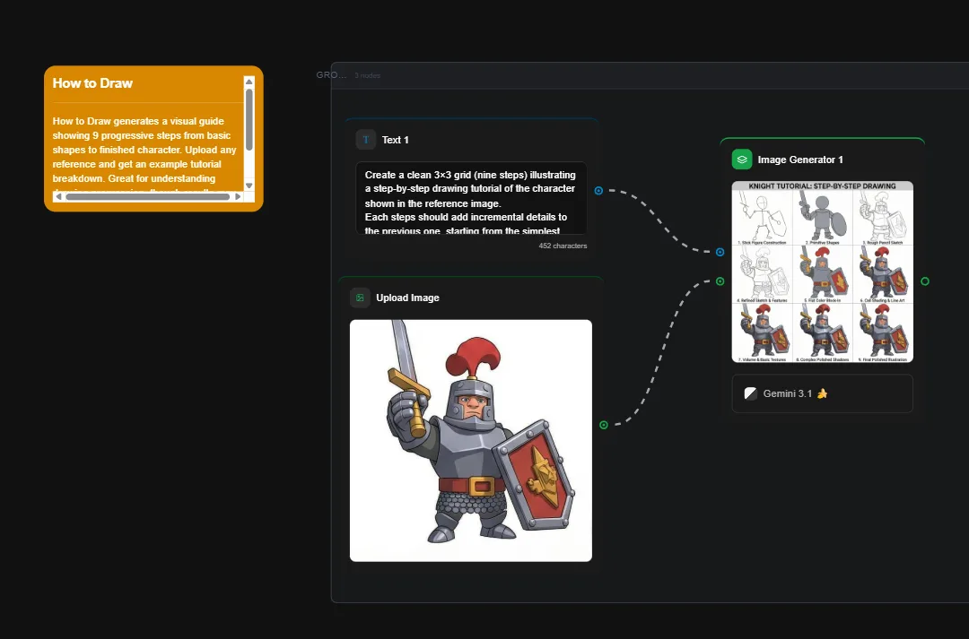Screen dimensions: 969x639
Task: Click the 3 nodes count label
Action: click(x=367, y=75)
